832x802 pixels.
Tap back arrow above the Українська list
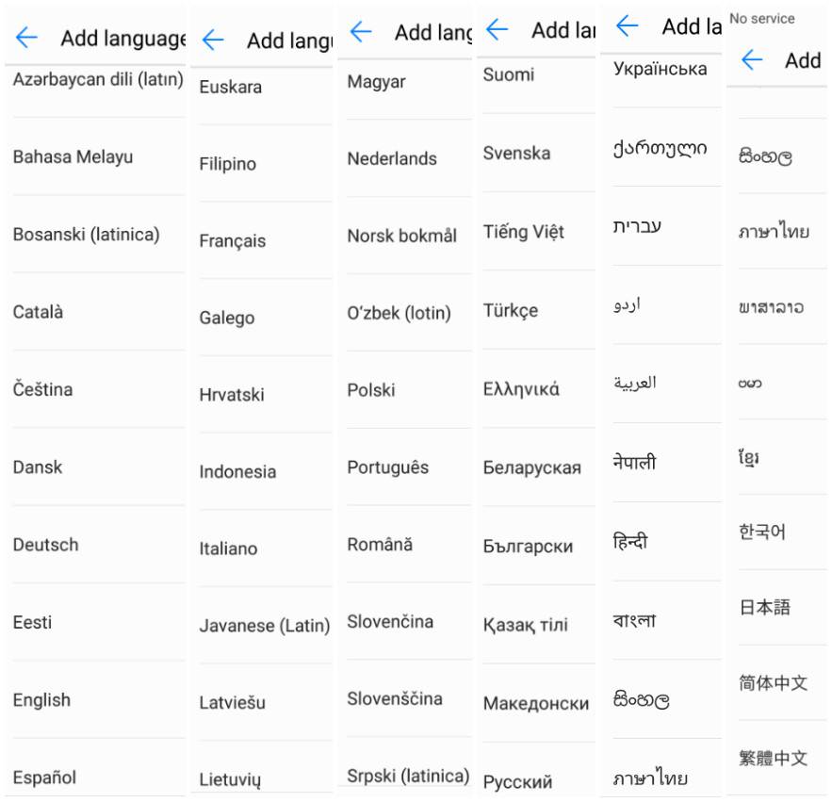[627, 26]
